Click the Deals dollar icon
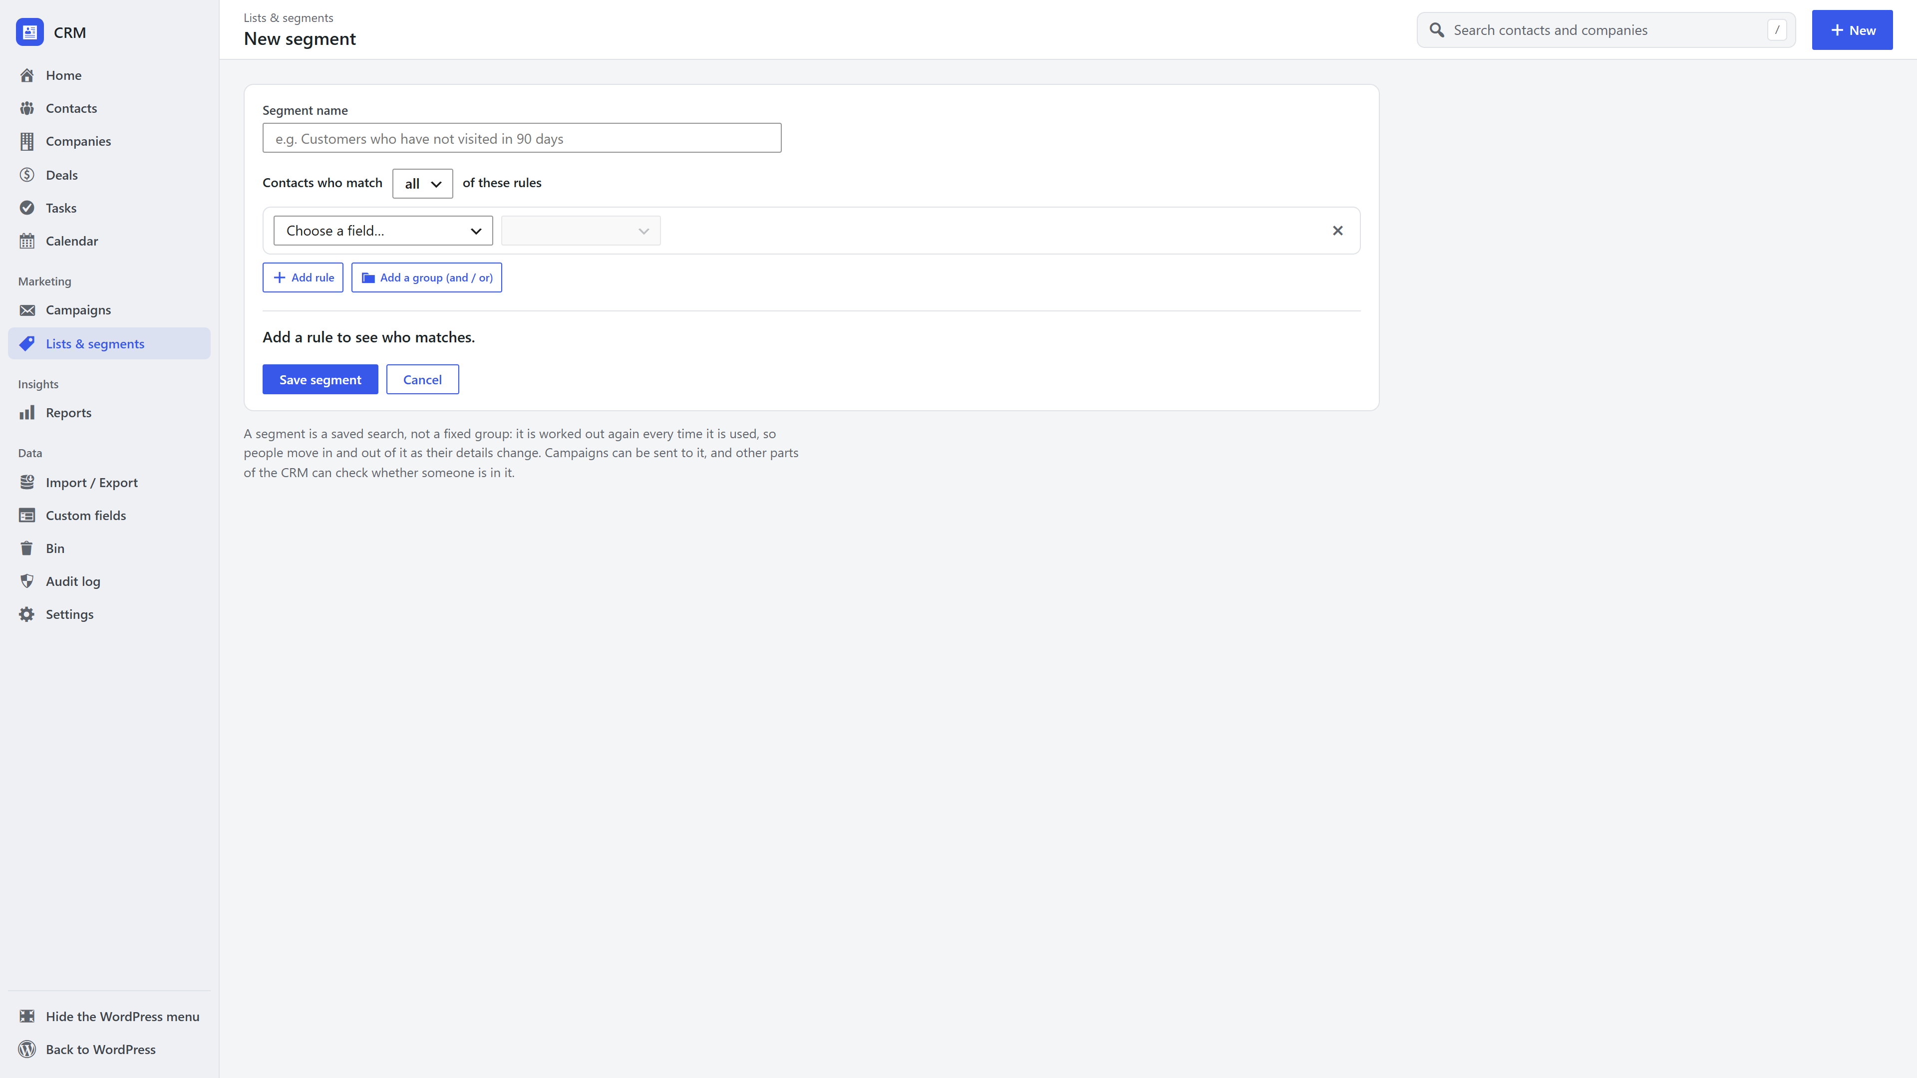 pos(27,175)
